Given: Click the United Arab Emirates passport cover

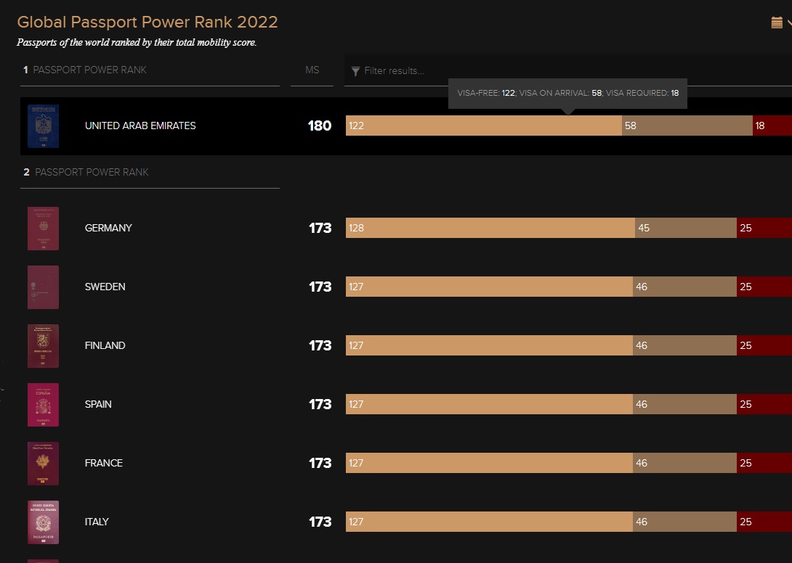Looking at the screenshot, I should click(x=43, y=126).
